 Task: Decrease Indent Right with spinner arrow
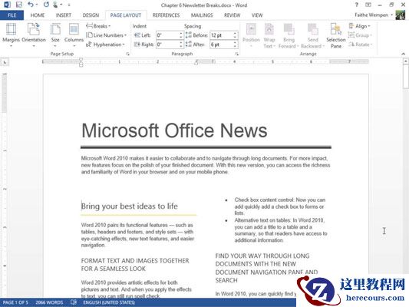coord(181,46)
